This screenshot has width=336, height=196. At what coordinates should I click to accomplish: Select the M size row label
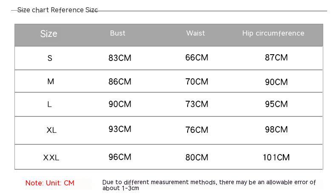click(51, 81)
